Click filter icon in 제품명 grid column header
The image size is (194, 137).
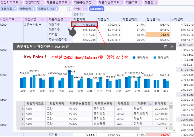[150, 104]
